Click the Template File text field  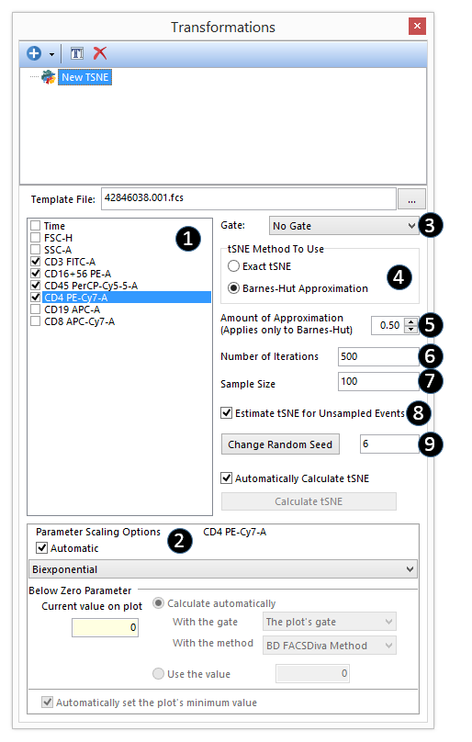click(249, 198)
